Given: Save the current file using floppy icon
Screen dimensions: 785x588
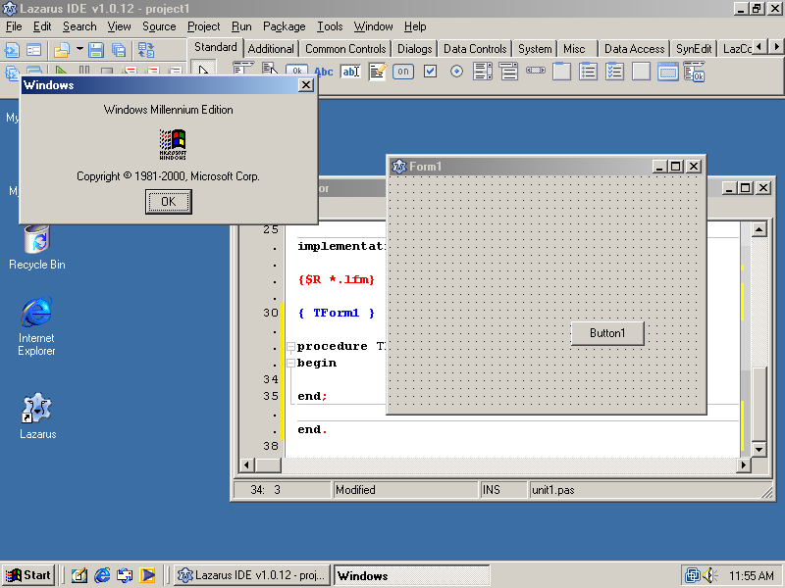Looking at the screenshot, I should point(95,50).
